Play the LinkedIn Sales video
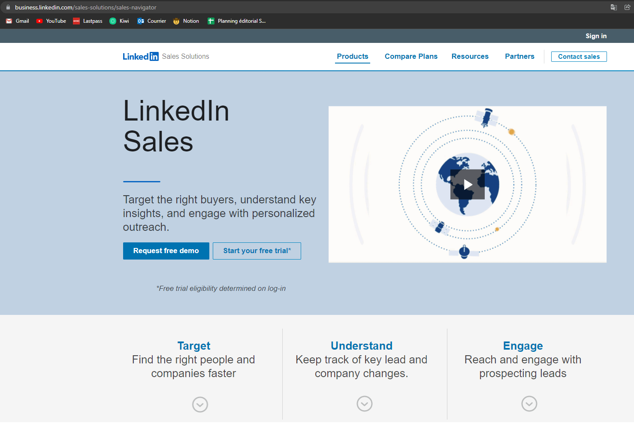 (467, 184)
